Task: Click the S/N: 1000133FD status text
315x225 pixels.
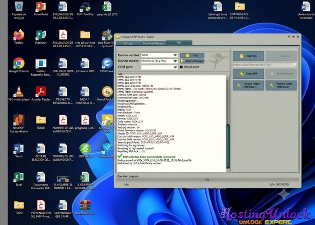Action: (x=279, y=184)
